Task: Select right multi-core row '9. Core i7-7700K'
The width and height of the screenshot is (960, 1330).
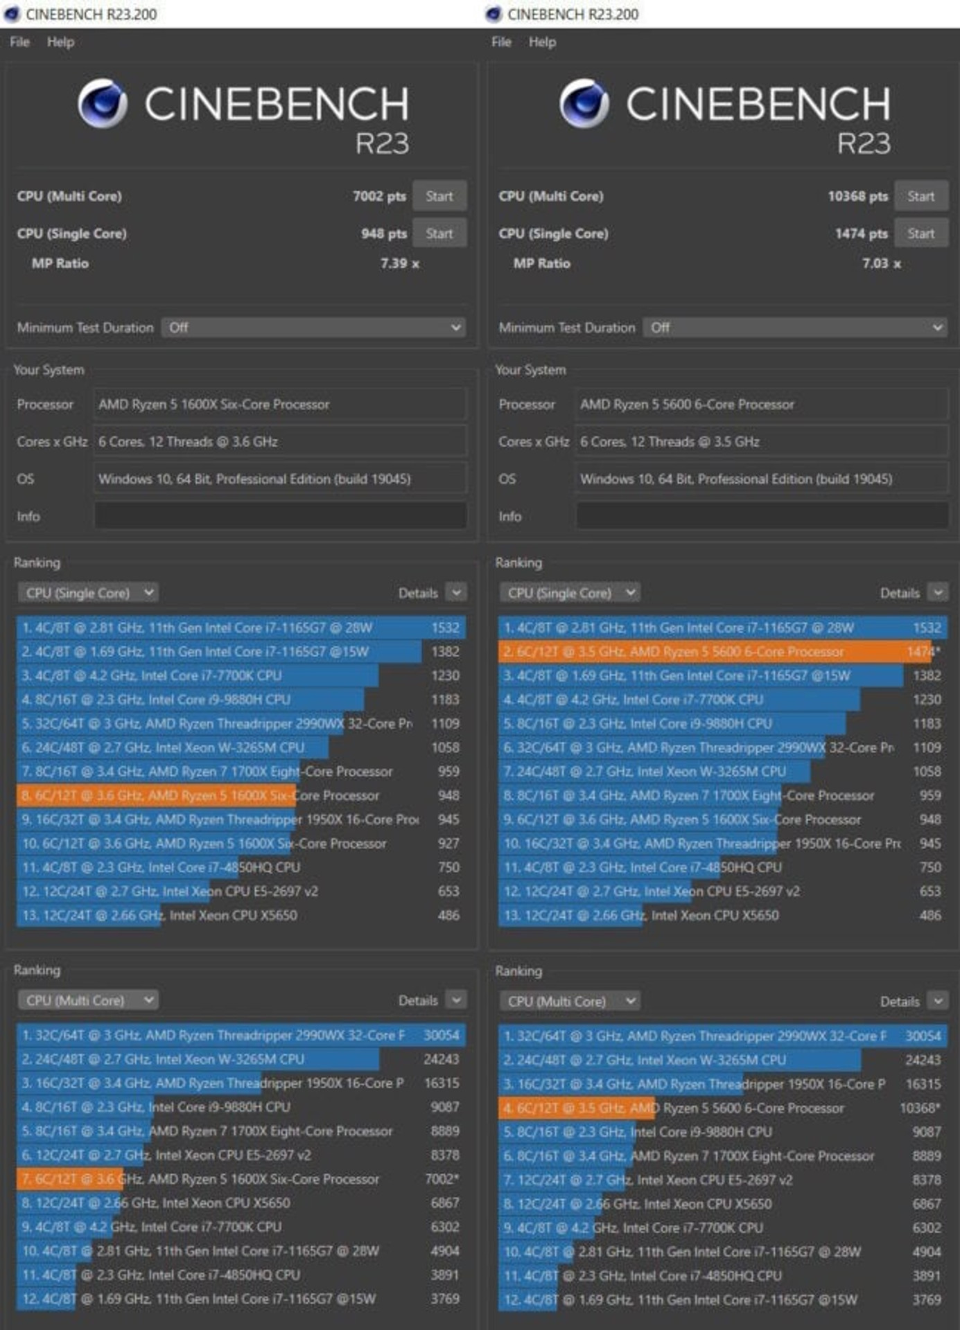Action: pyautogui.click(x=722, y=1227)
